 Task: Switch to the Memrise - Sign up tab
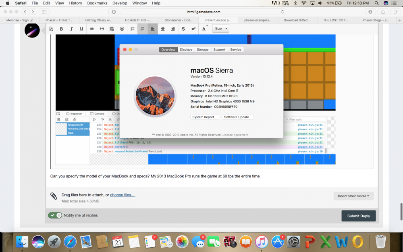pos(20,20)
